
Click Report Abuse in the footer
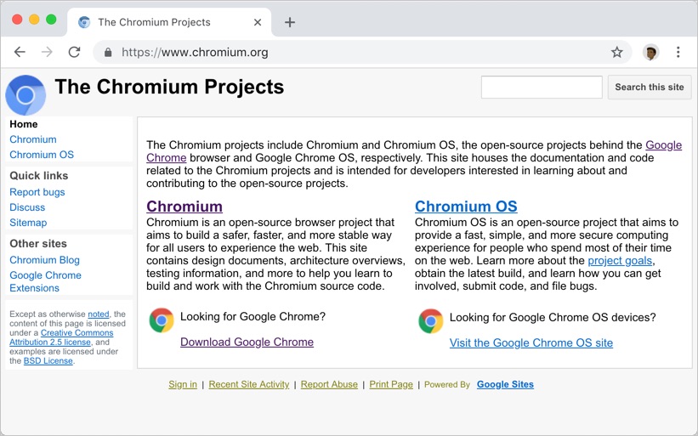tap(329, 384)
